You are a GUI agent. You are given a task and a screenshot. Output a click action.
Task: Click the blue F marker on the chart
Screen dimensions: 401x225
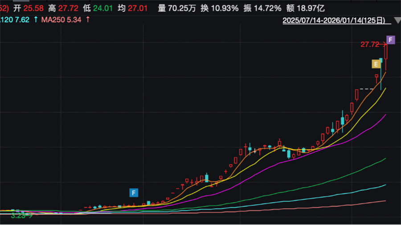pos(133,193)
